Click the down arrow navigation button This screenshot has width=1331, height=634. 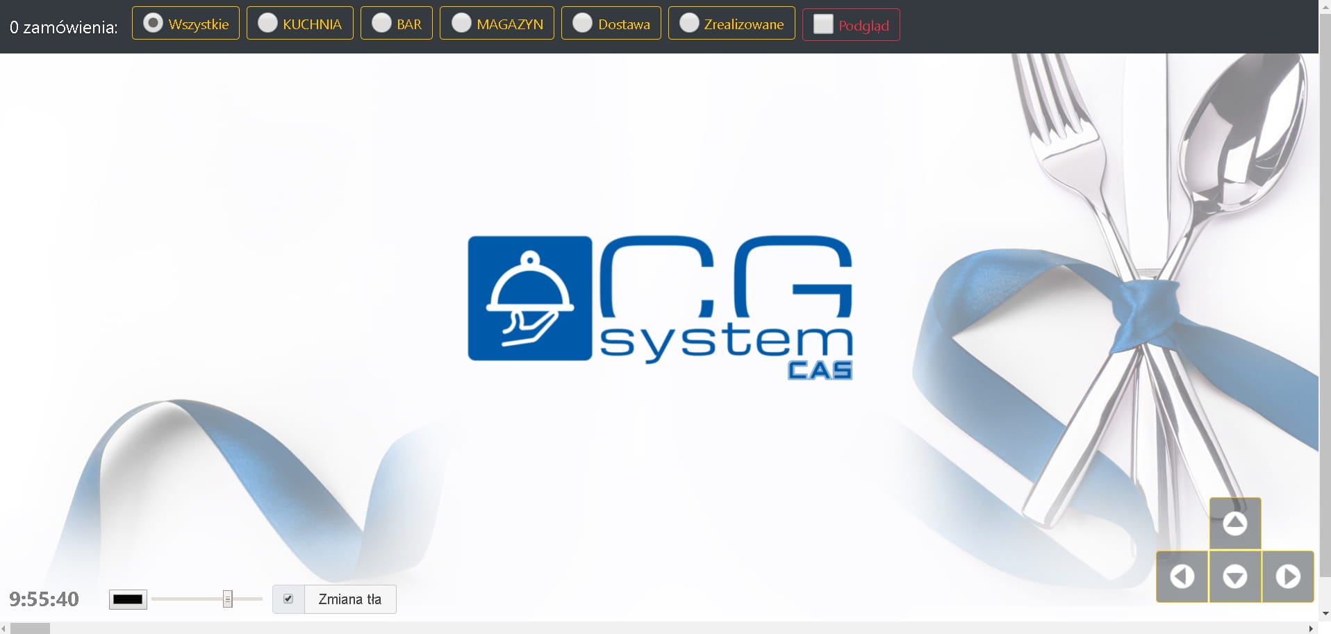click(1234, 576)
